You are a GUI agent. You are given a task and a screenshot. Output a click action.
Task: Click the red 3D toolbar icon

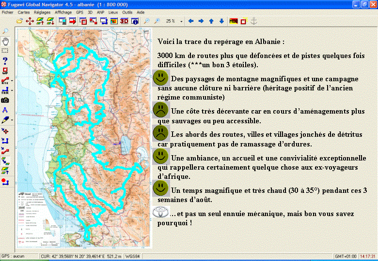(x=124, y=21)
